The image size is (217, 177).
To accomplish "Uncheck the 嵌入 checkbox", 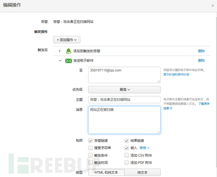I will click(x=126, y=148).
